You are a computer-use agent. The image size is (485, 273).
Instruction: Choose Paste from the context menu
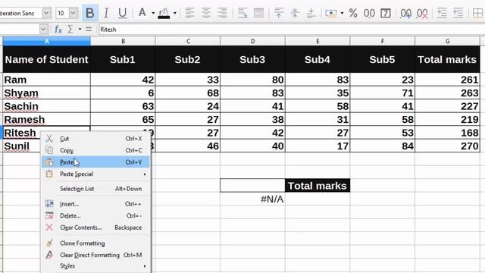click(95, 162)
